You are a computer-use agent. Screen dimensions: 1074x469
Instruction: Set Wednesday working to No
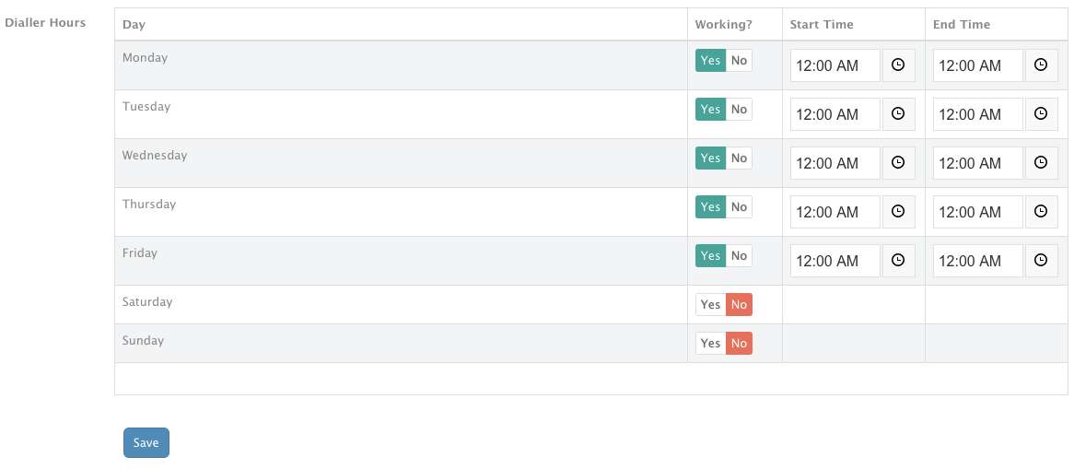coord(739,158)
